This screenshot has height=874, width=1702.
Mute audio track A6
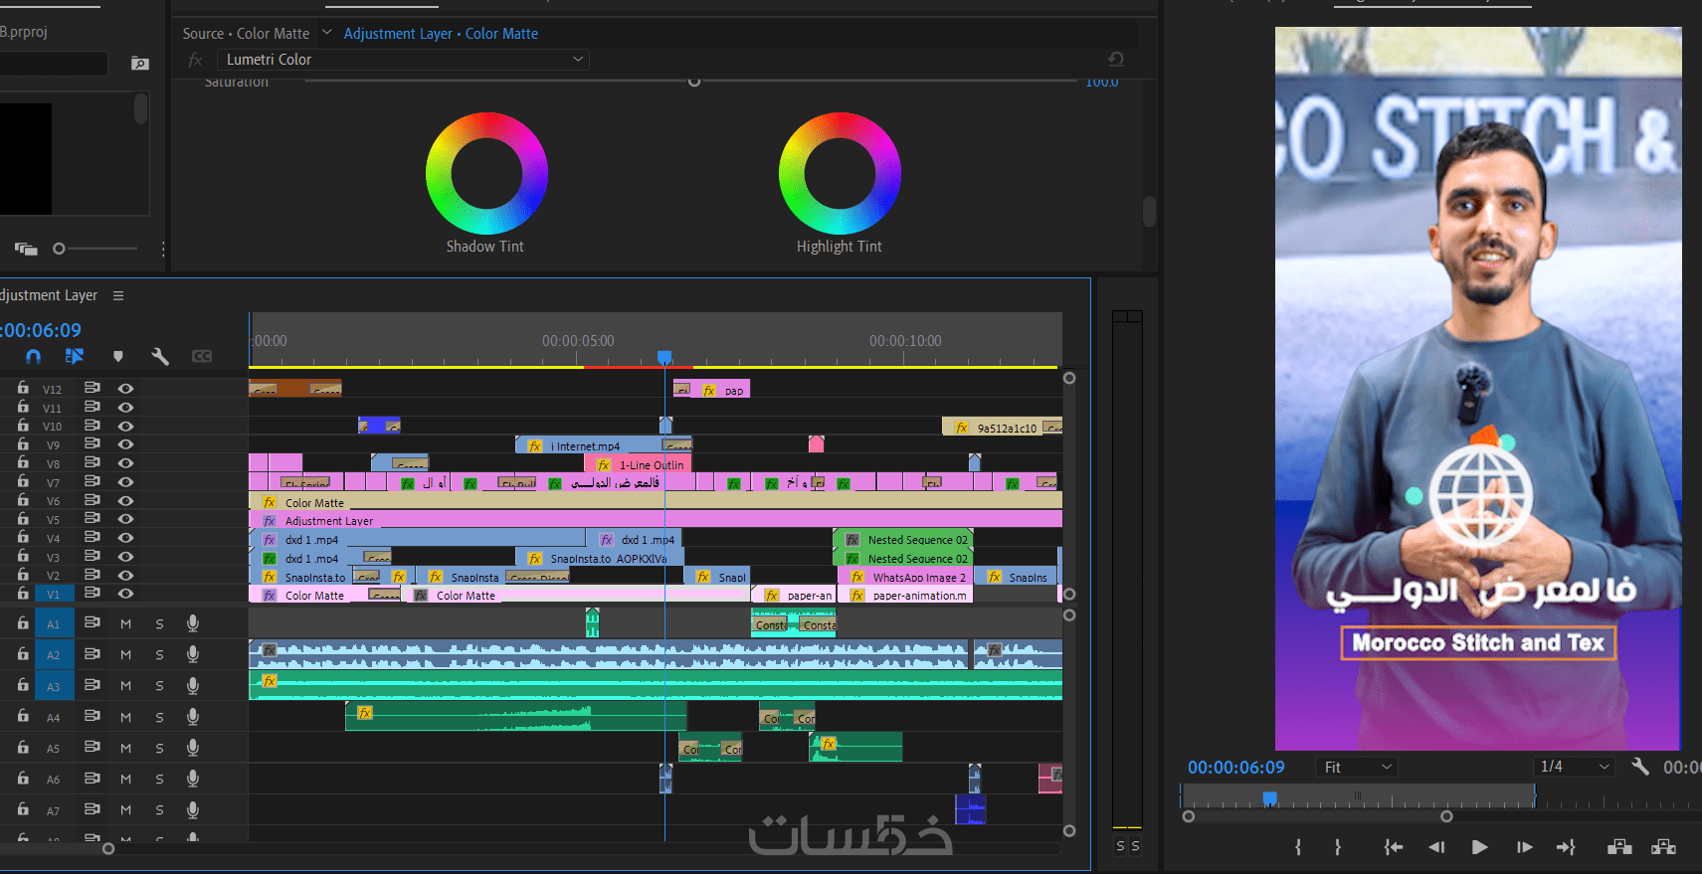[125, 779]
